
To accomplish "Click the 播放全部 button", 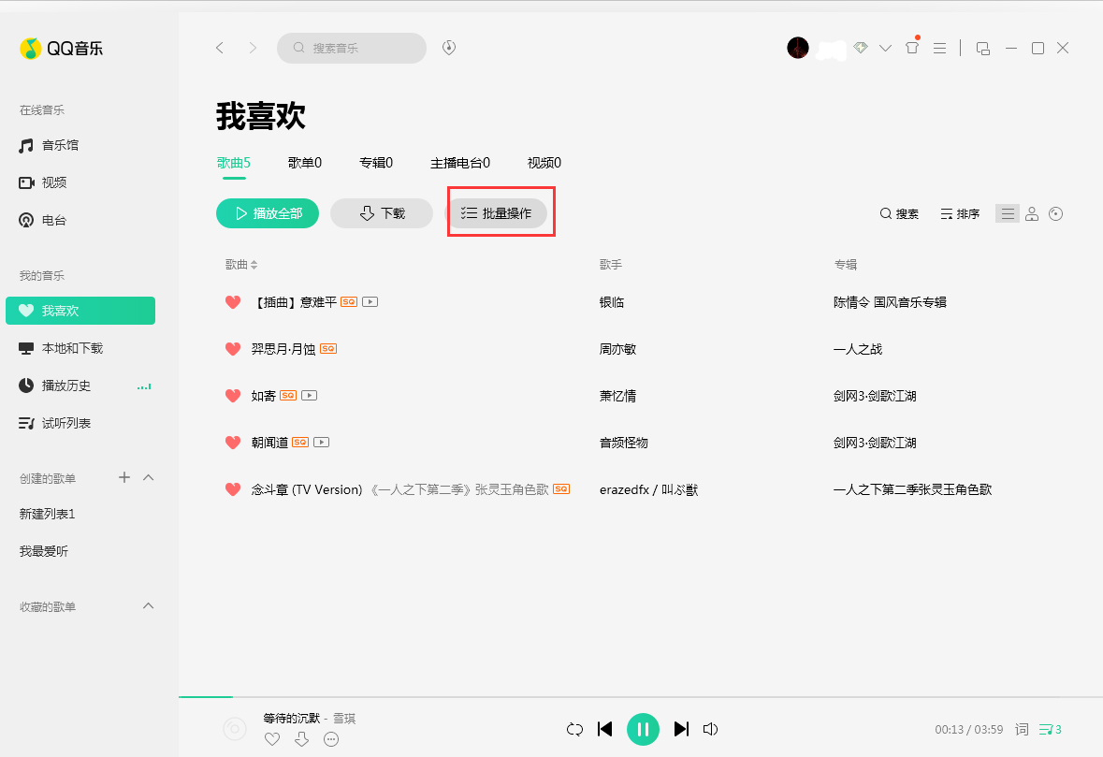I will (268, 213).
